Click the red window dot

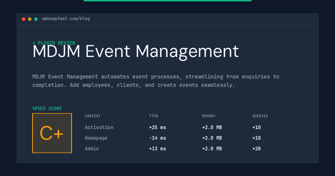tap(23, 19)
